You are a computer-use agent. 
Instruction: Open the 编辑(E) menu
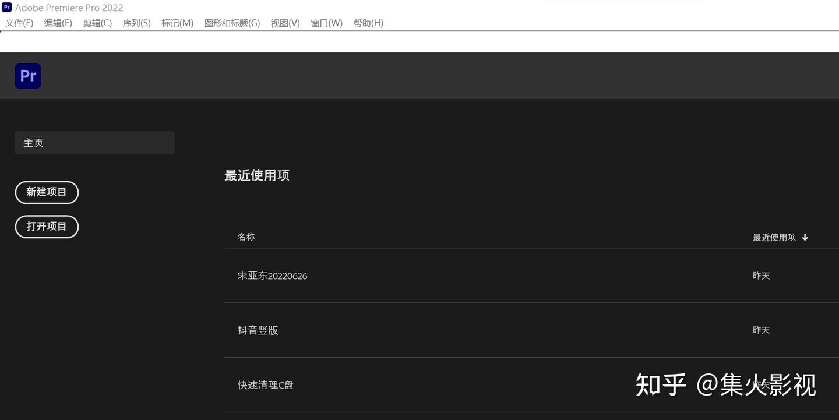(58, 23)
